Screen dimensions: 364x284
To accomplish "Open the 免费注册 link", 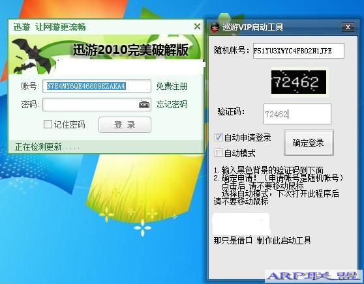I will [172, 86].
